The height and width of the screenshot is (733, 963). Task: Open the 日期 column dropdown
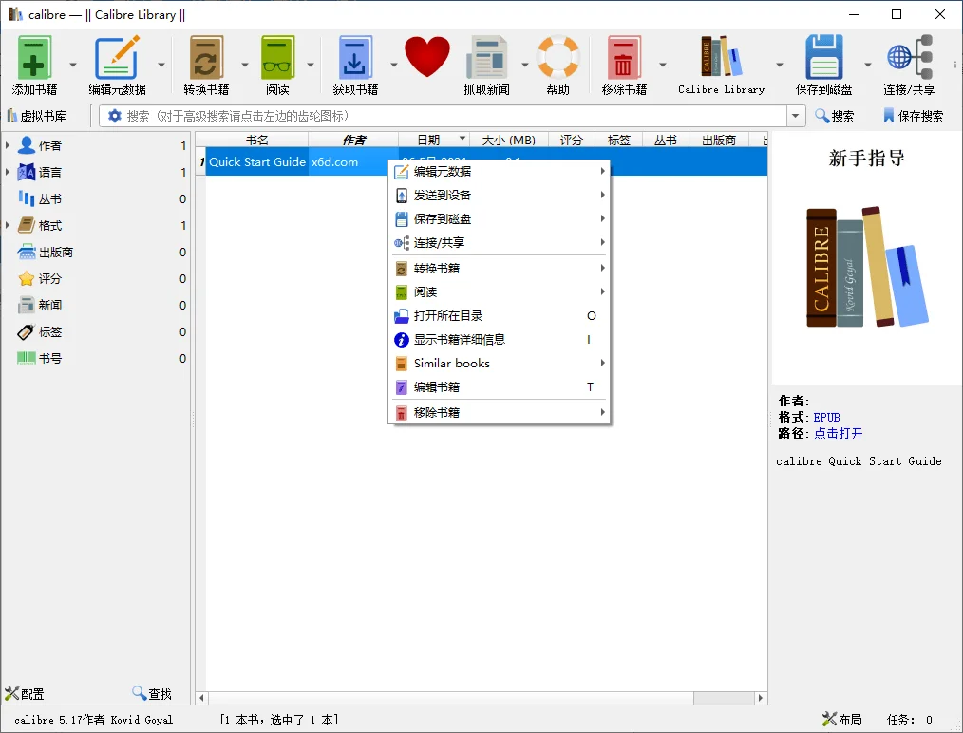click(x=463, y=140)
